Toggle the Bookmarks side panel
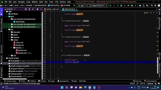161x90 pixels. pos(1,60)
